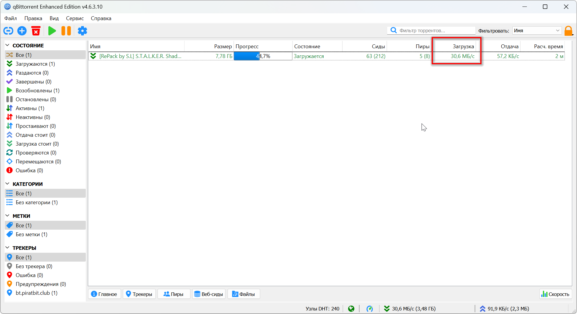Click the green play resume icon in toolbar
This screenshot has height=314, width=577.
coord(52,31)
